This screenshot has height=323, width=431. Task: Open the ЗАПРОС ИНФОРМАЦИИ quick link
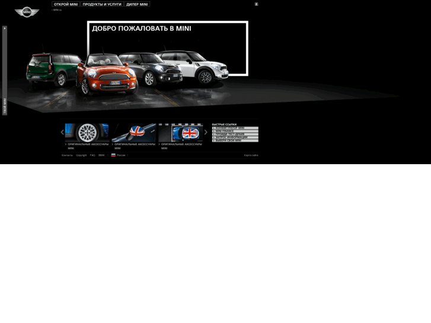[x=235, y=137]
